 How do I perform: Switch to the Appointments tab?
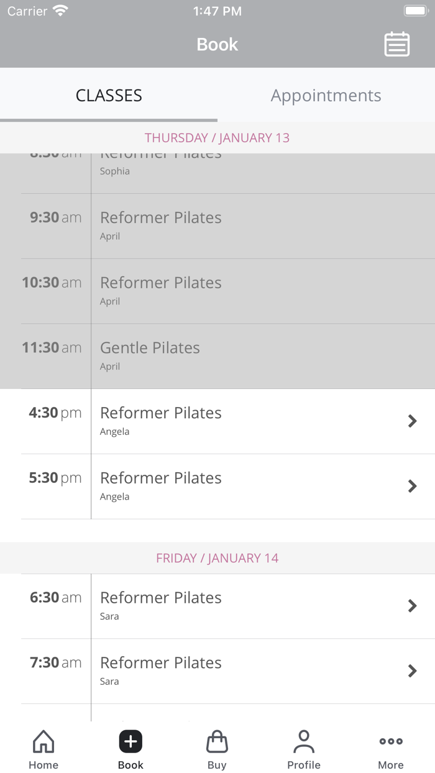coord(326,95)
